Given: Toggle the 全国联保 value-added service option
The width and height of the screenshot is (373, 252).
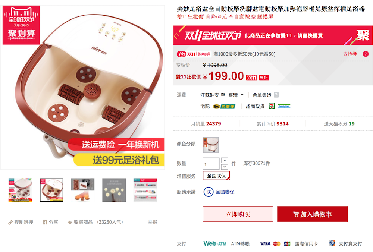Looking at the screenshot, I should coord(216,176).
